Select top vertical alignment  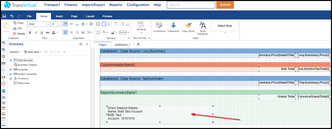65,24
